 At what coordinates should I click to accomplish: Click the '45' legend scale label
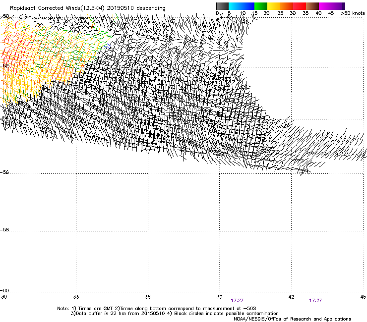pyautogui.click(x=331, y=13)
